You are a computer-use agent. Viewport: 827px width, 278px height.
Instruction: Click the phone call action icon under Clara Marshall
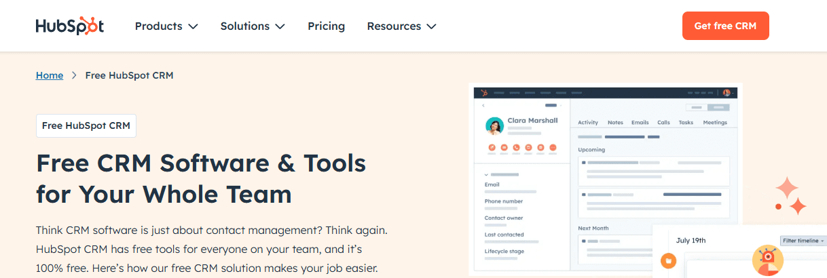517,147
